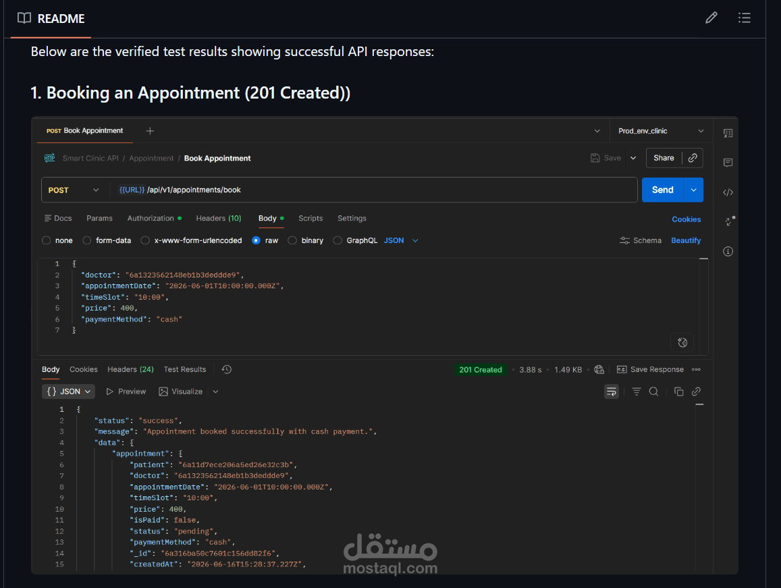Image resolution: width=781 pixels, height=588 pixels.
Task: Click the 1.49 KB response size
Action: pos(568,370)
